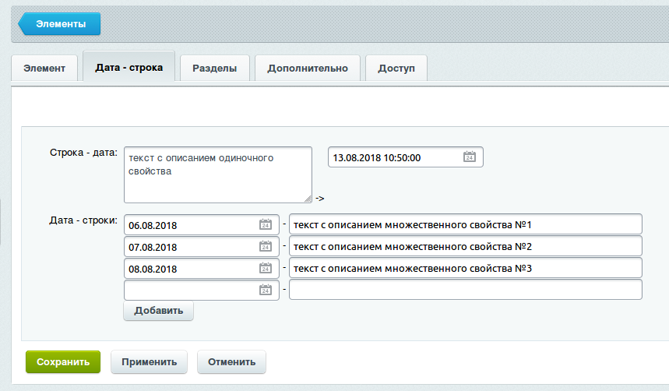
Task: Select the Дата - строка tab
Action: [129, 68]
